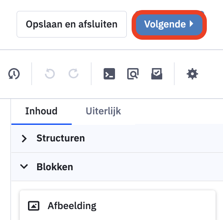This screenshot has width=223, height=220.
Task: Open the version history clock icon
Action: coord(14,74)
